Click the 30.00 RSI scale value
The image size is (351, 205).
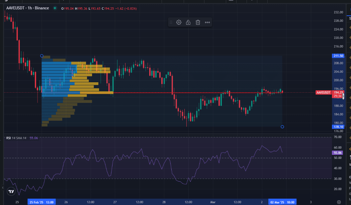coord(338,179)
